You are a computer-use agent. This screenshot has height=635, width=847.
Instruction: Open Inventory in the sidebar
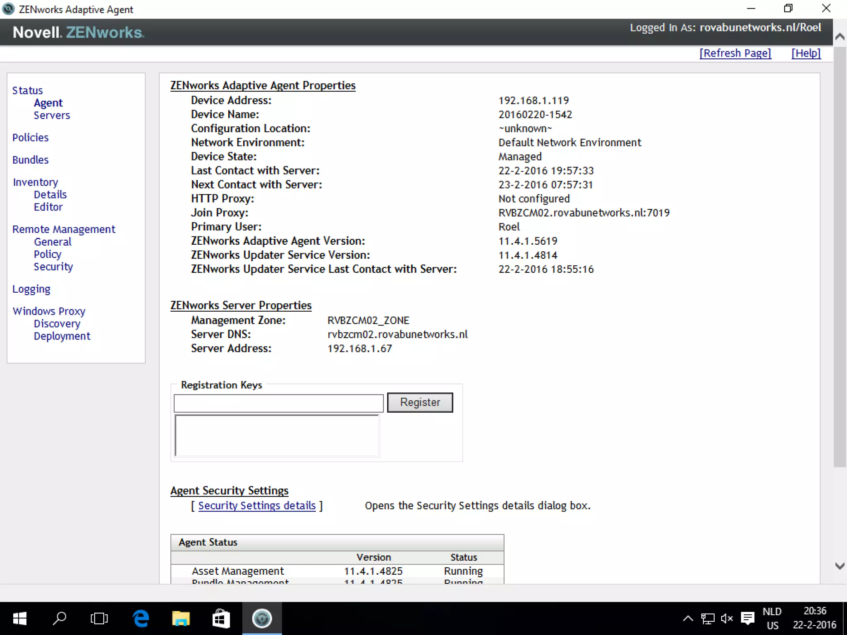pos(35,182)
